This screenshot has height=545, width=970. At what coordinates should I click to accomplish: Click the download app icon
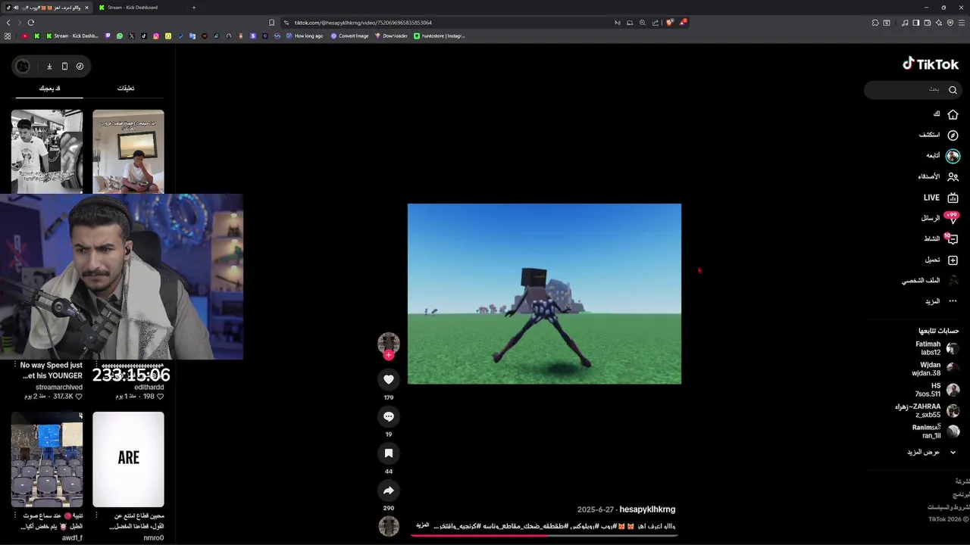(x=49, y=66)
